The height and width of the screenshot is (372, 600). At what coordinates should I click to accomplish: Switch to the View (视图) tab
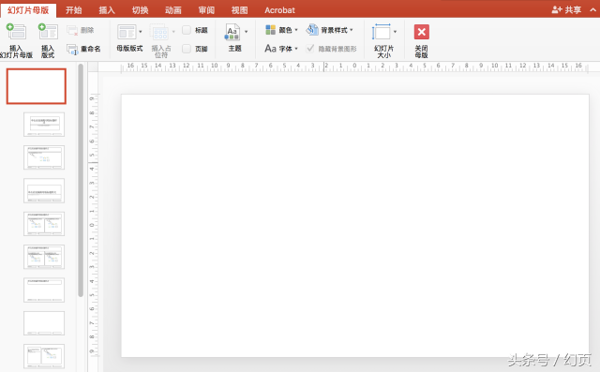[239, 10]
